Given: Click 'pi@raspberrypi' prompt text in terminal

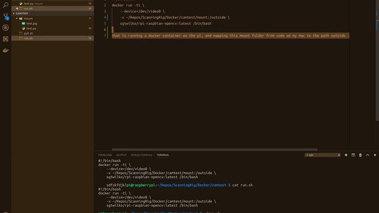Looking at the screenshot, I should 141,185.
